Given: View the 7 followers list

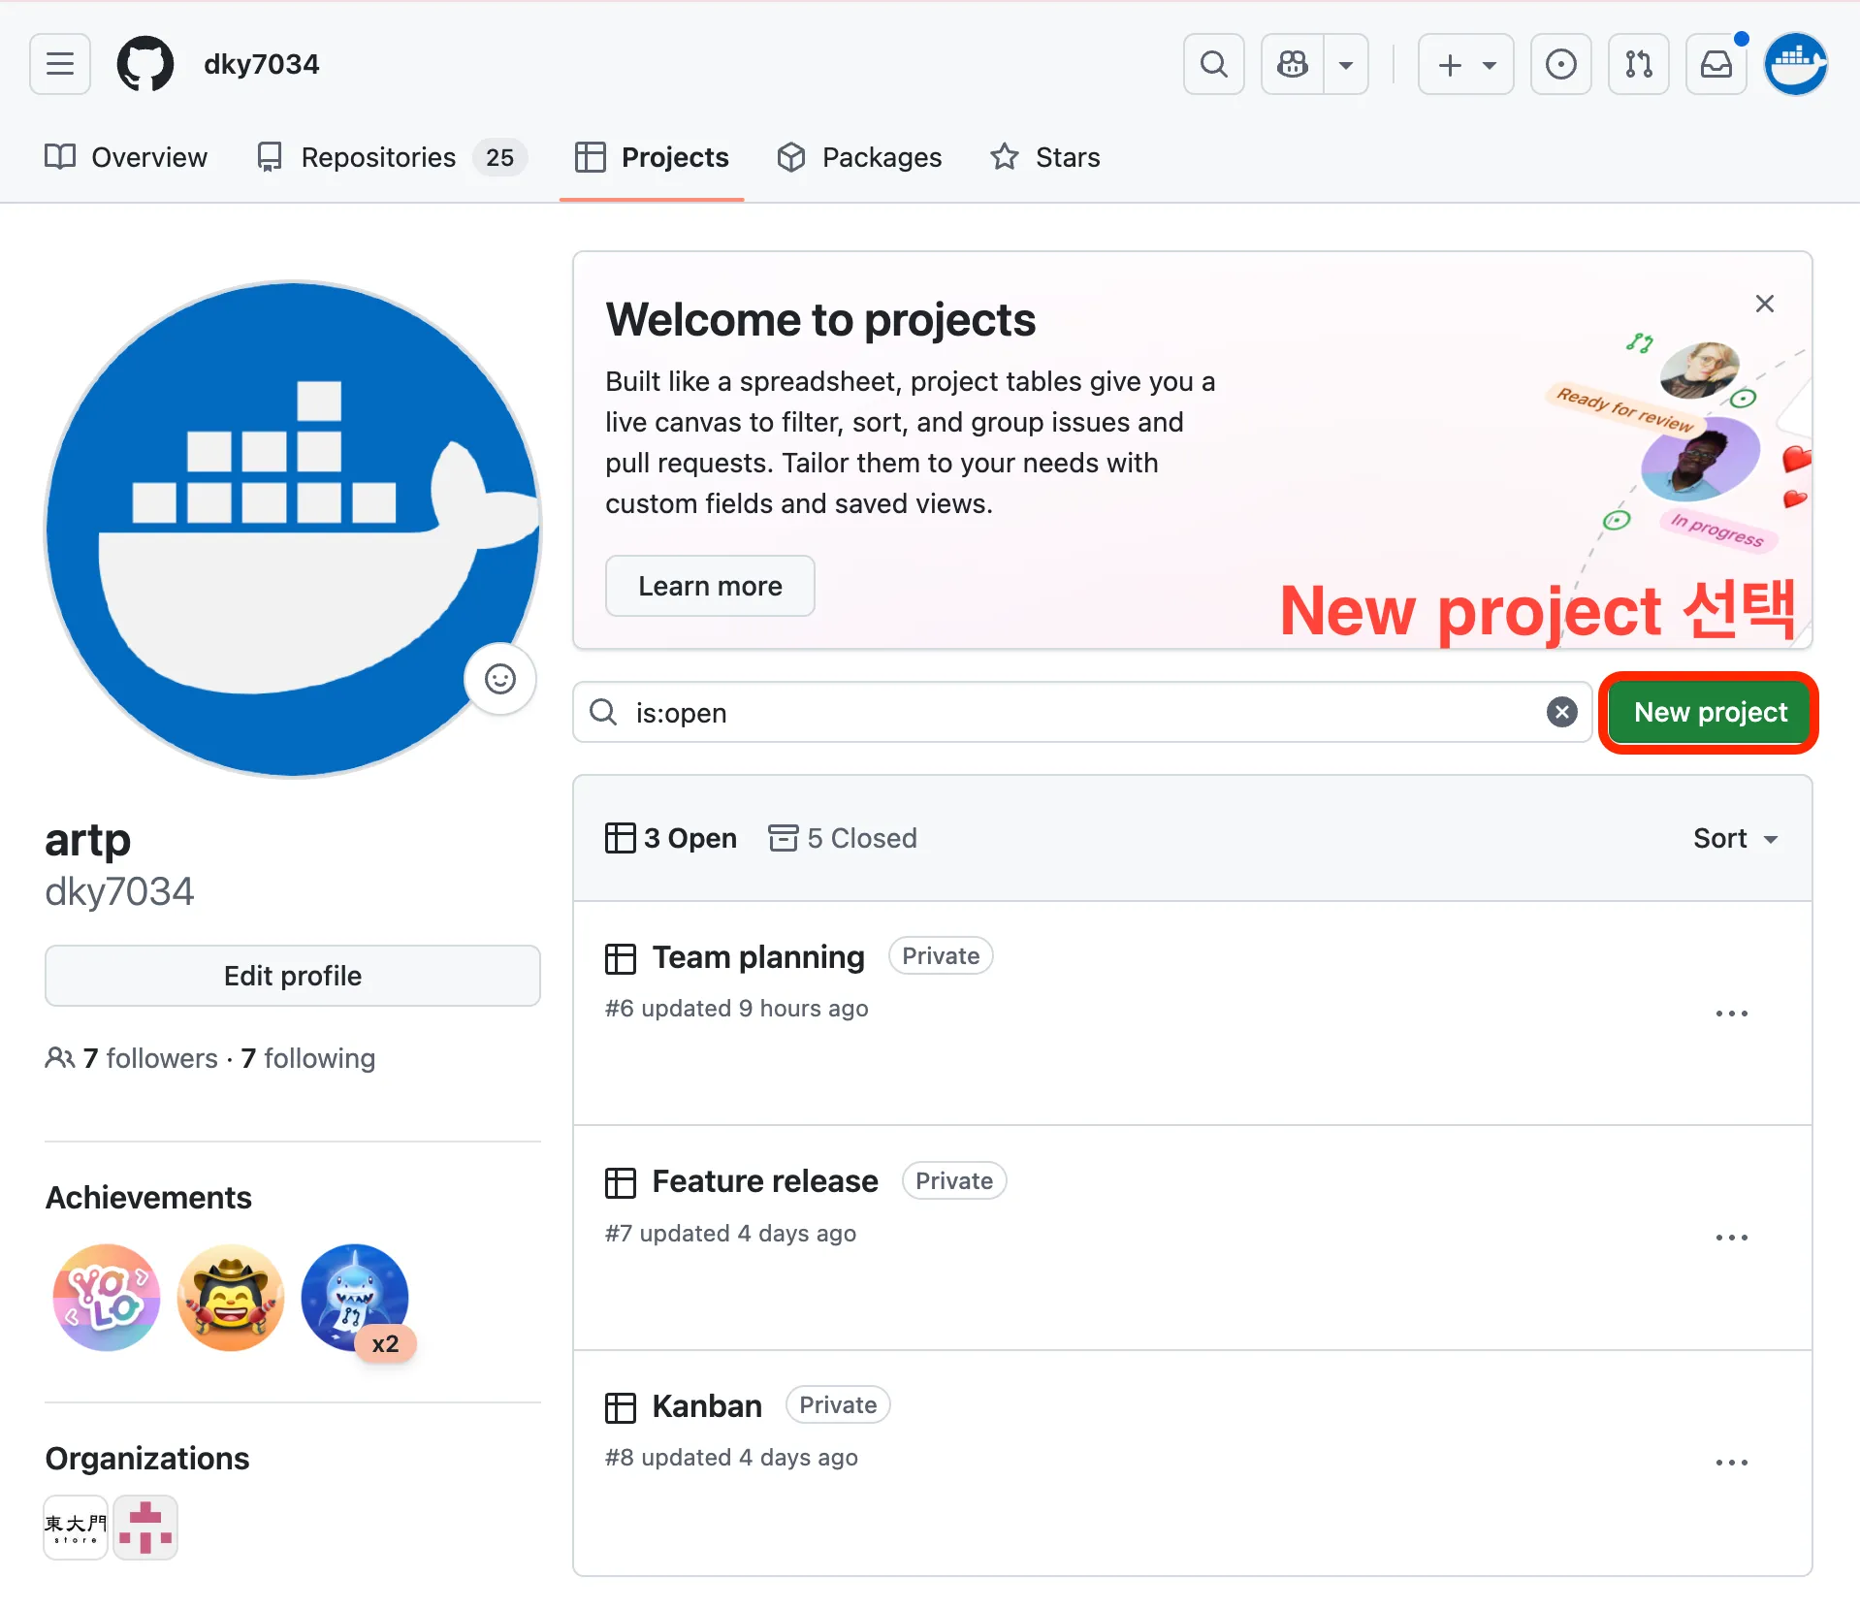Looking at the screenshot, I should pos(150,1058).
